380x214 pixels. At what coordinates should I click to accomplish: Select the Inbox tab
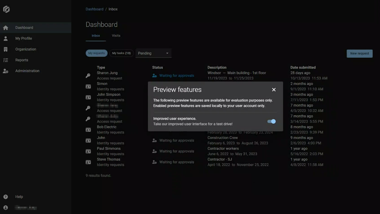click(x=96, y=36)
